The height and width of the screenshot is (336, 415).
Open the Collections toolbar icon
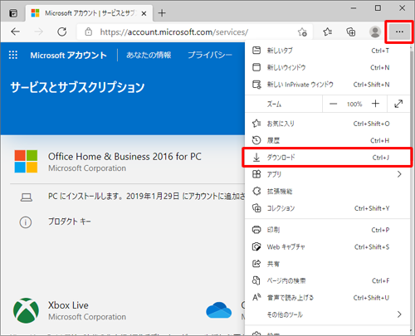pyautogui.click(x=351, y=32)
